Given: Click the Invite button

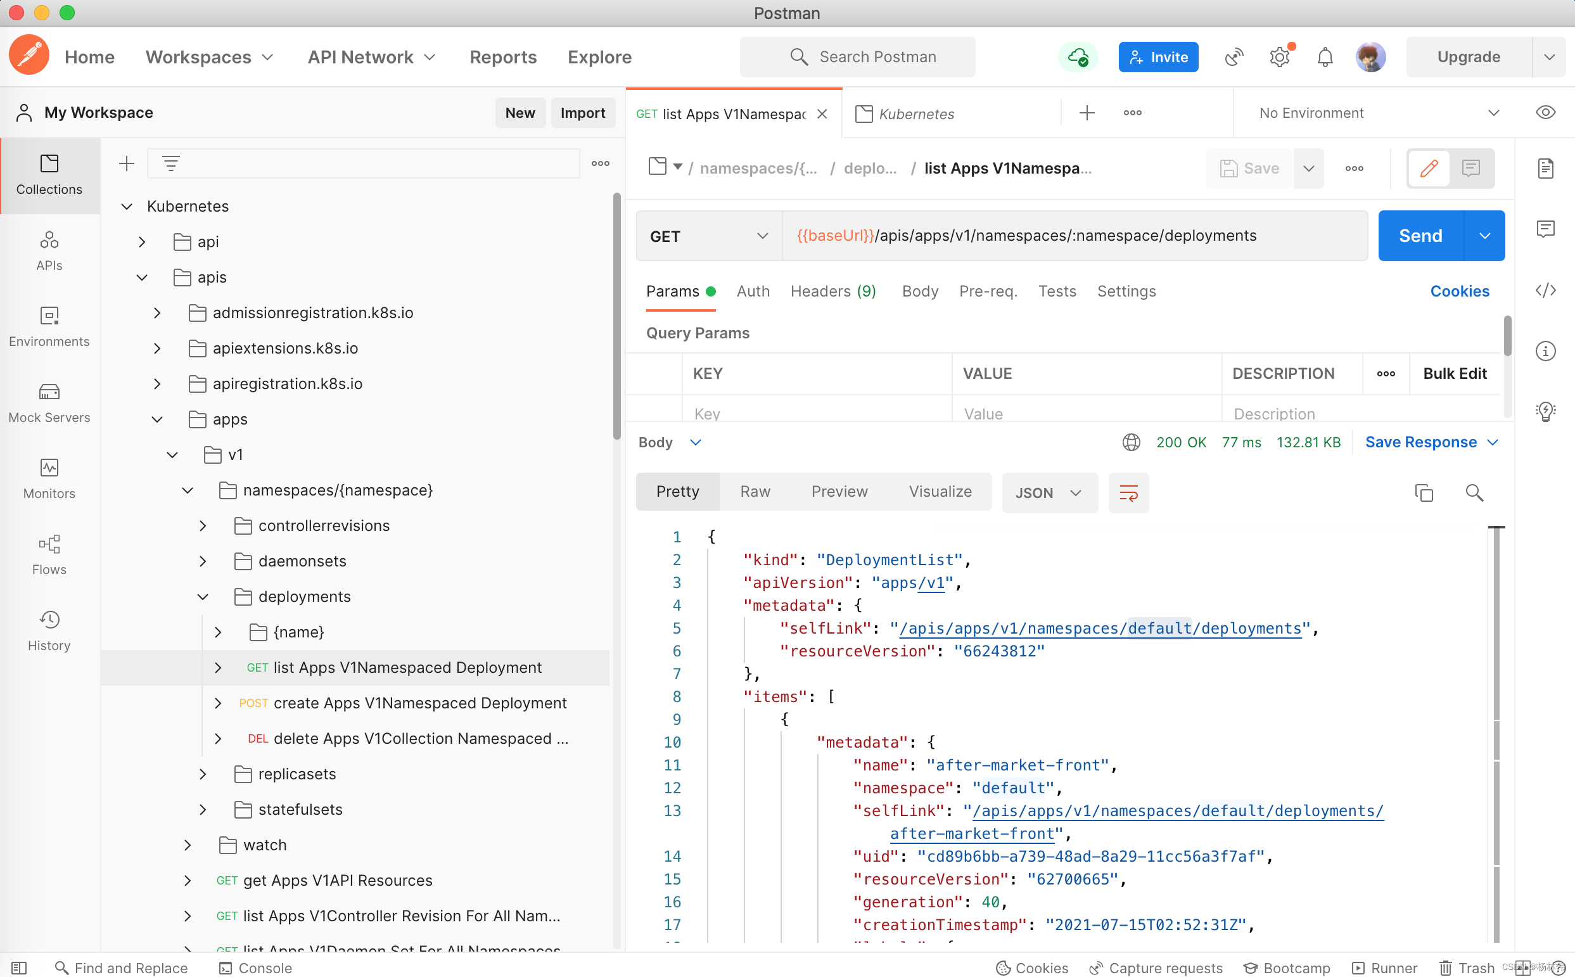Looking at the screenshot, I should coord(1157,57).
